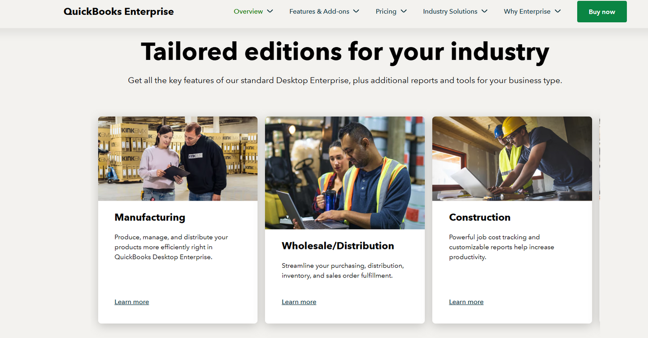Open Learn more under Wholesale/Distribution
The height and width of the screenshot is (338, 648).
(299, 302)
